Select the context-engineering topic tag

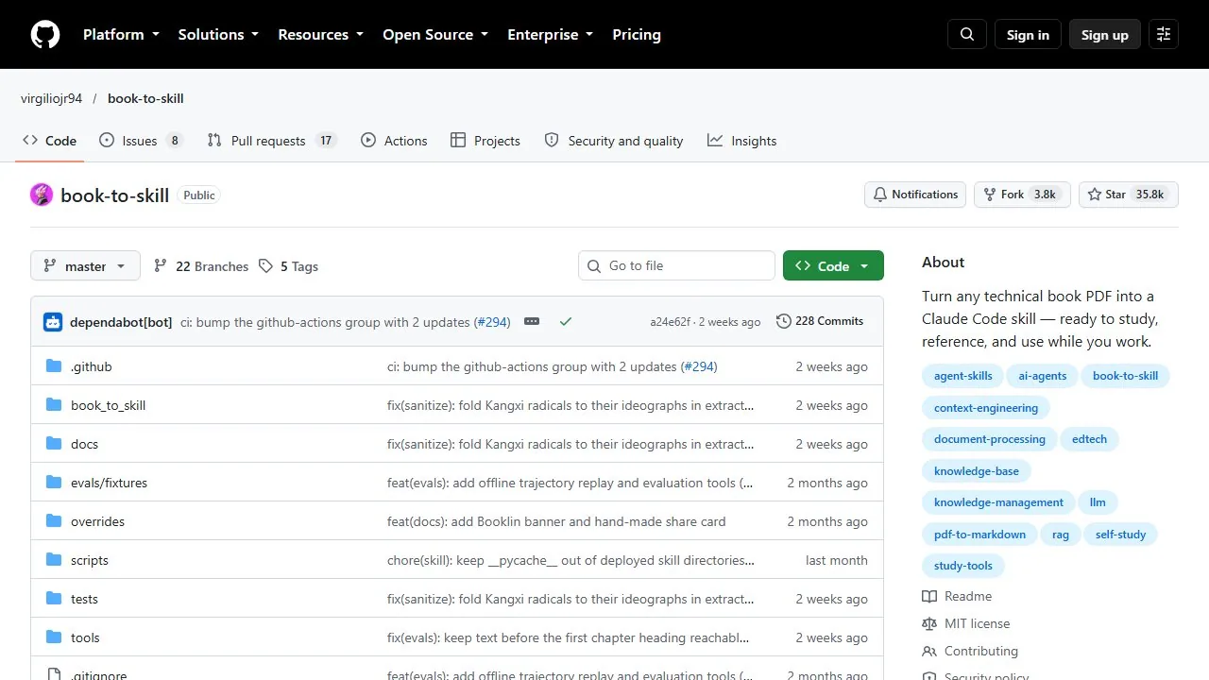coord(986,408)
